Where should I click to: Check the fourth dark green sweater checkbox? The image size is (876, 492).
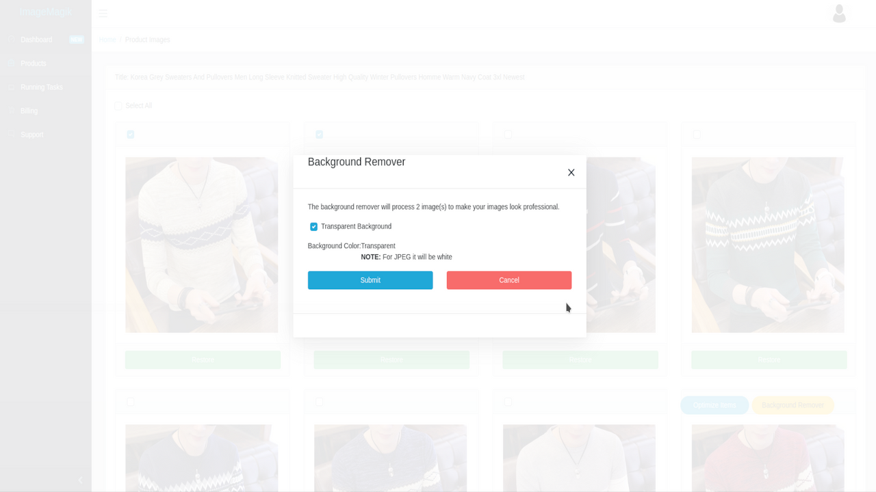point(697,135)
